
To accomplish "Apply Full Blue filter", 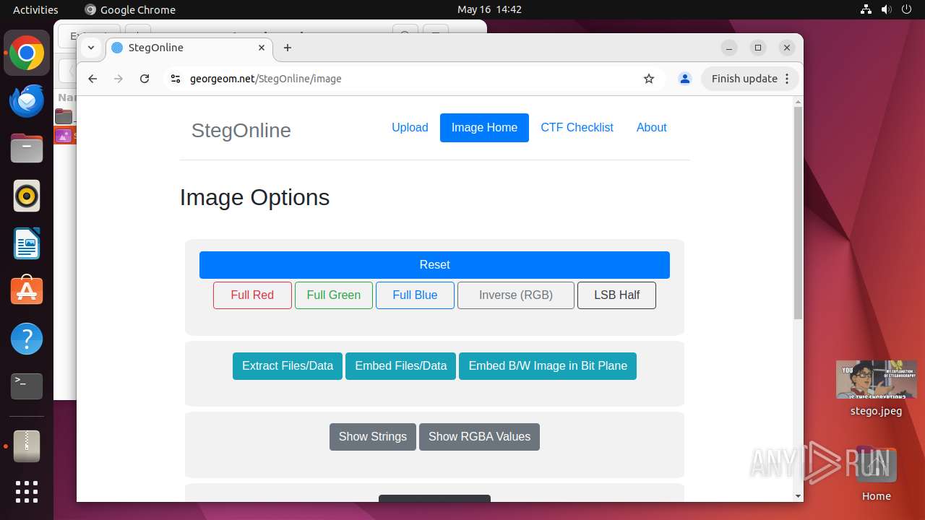I will coord(415,295).
